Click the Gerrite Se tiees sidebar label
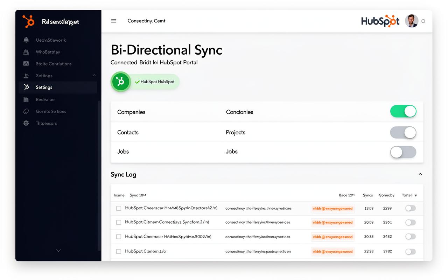The image size is (448, 280). pos(51,111)
